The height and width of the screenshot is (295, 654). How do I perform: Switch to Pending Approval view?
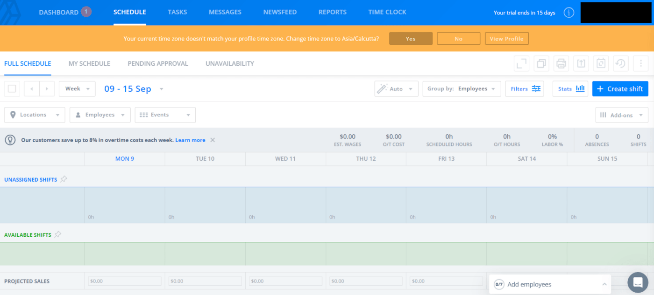coord(158,63)
